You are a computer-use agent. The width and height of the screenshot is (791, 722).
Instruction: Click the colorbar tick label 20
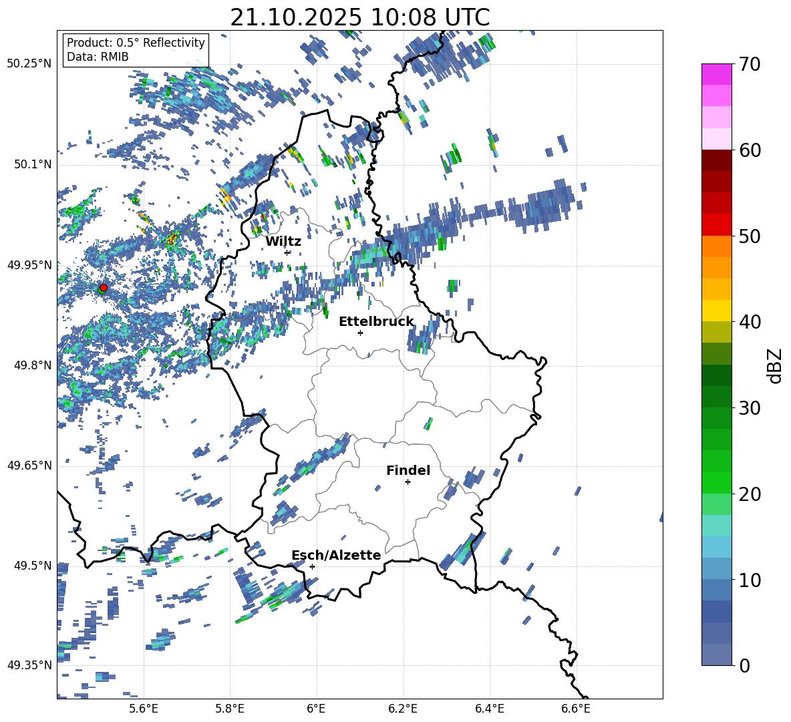(x=750, y=494)
